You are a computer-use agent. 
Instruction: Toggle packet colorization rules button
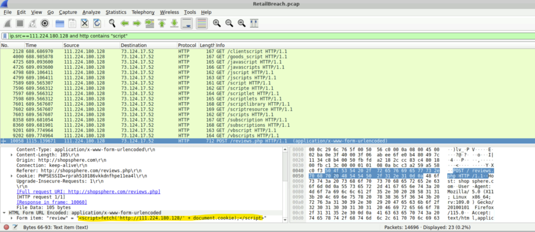coord(201,23)
